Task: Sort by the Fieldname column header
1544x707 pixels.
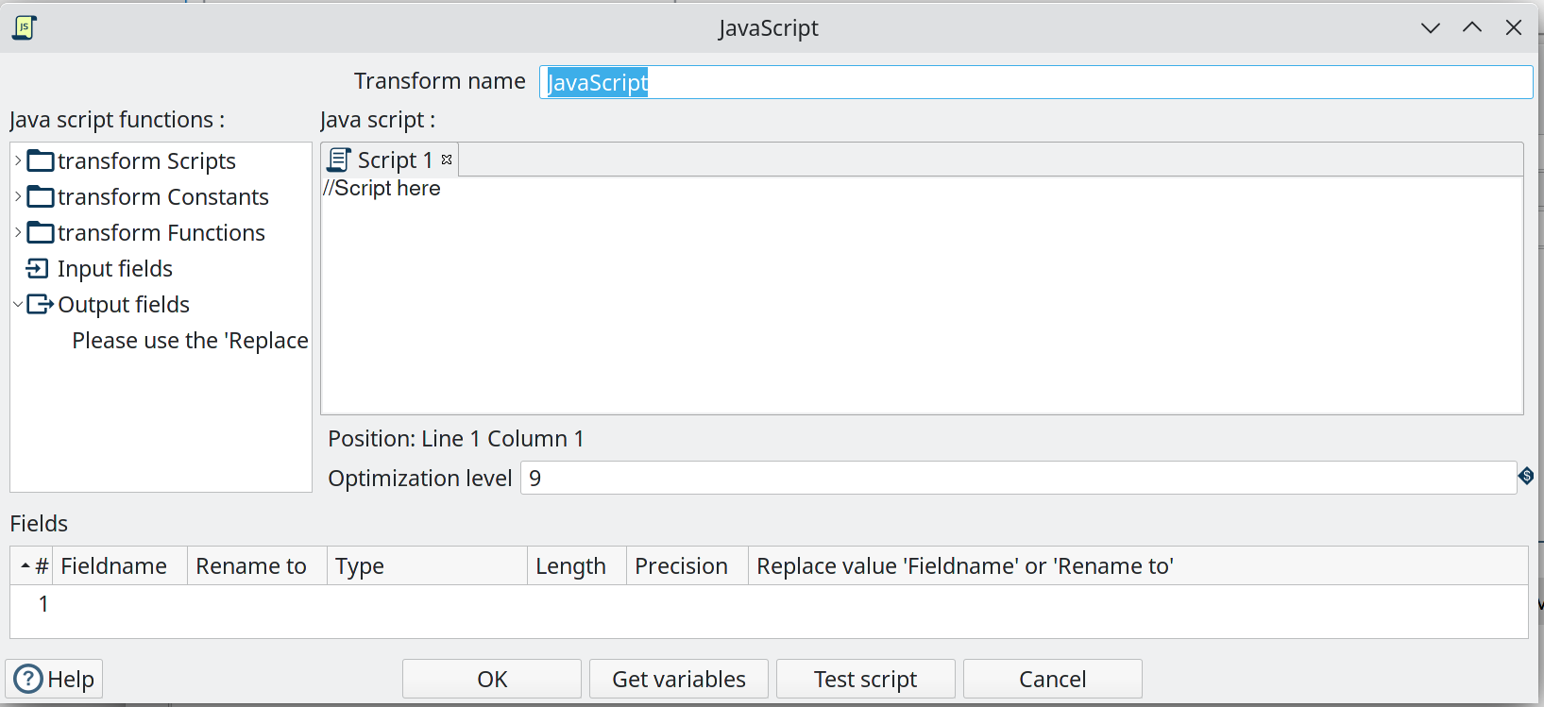Action: pyautogui.click(x=114, y=566)
